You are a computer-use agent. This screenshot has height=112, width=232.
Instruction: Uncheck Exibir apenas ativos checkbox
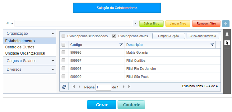(x=114, y=36)
